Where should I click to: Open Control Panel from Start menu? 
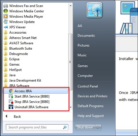pos(88,86)
